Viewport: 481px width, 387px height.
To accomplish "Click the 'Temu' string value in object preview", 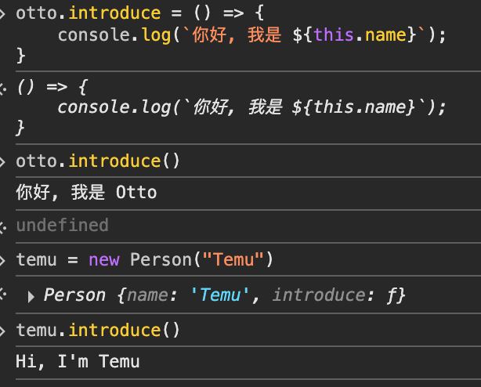I will pos(221,295).
